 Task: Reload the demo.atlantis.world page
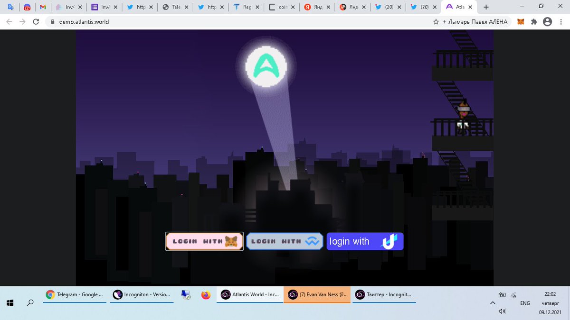coord(36,22)
